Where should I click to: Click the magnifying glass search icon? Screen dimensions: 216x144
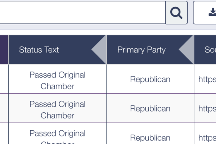pyautogui.click(x=176, y=13)
